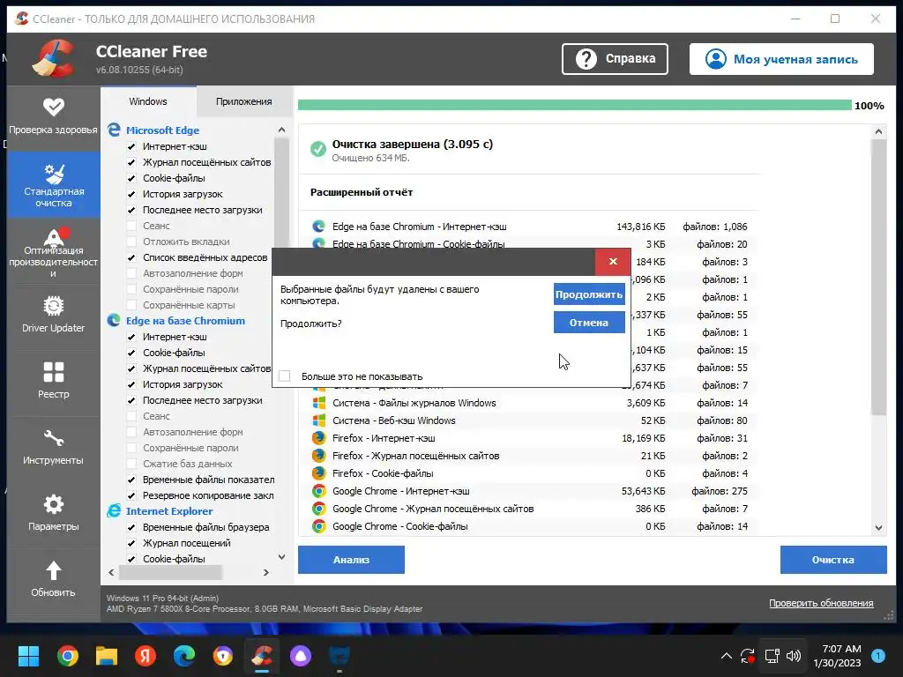Click the CCleaner logo in header
This screenshot has width=903, height=677.
pos(53,59)
